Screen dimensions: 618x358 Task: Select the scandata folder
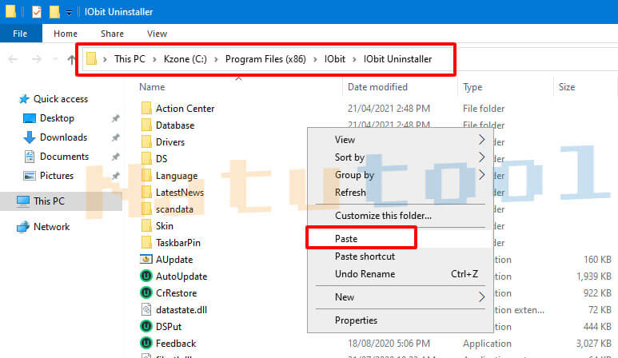click(x=174, y=209)
